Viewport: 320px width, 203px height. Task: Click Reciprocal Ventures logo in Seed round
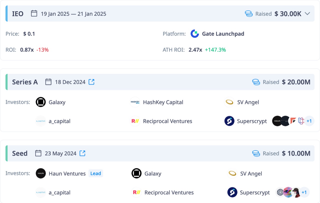click(136, 192)
